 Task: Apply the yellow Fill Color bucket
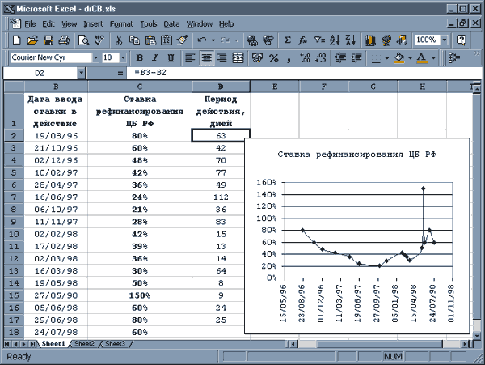pos(399,58)
